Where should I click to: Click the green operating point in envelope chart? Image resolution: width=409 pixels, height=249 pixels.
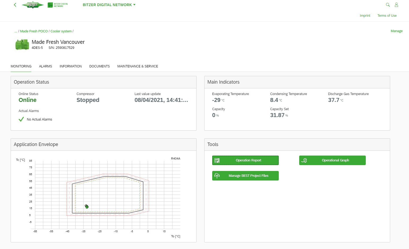click(x=87, y=207)
